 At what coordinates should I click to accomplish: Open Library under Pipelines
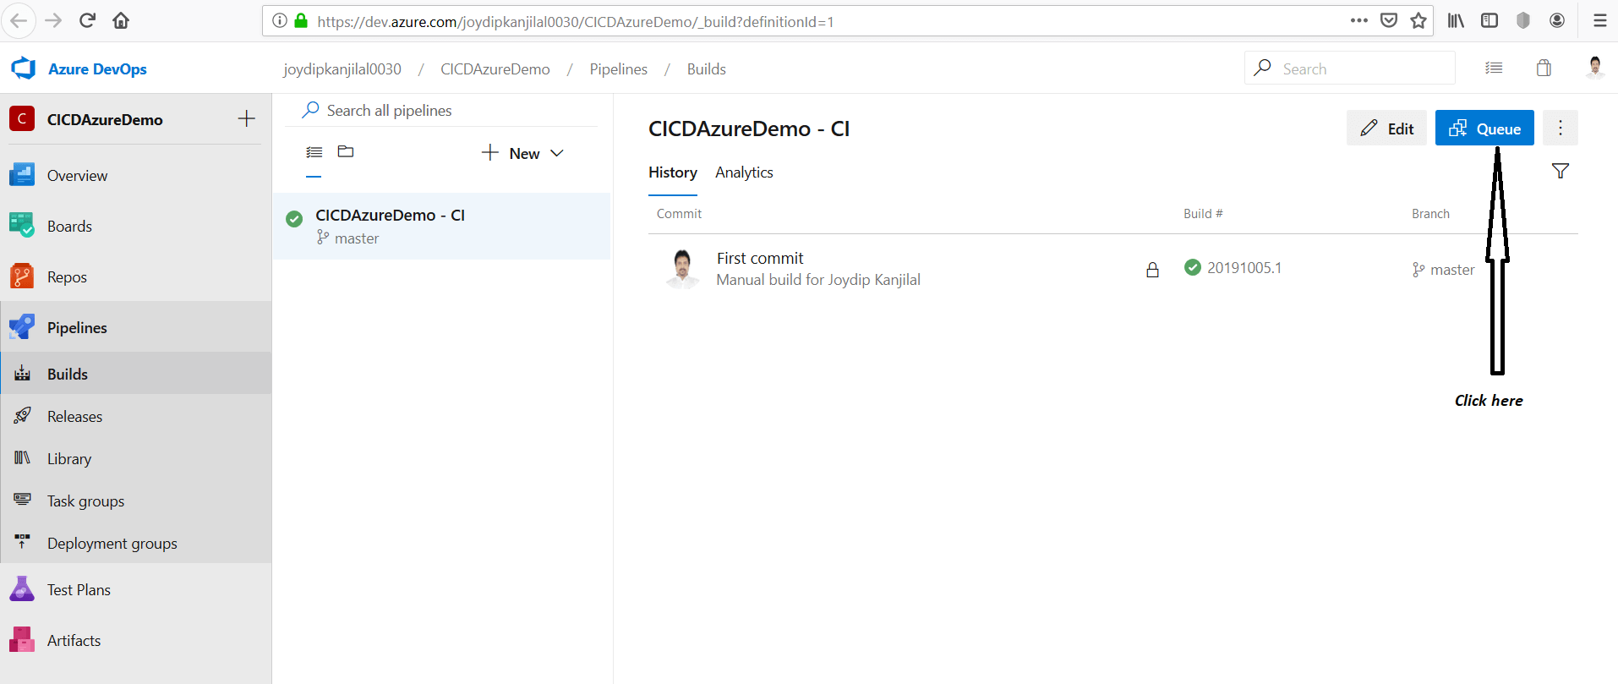click(x=135, y=458)
